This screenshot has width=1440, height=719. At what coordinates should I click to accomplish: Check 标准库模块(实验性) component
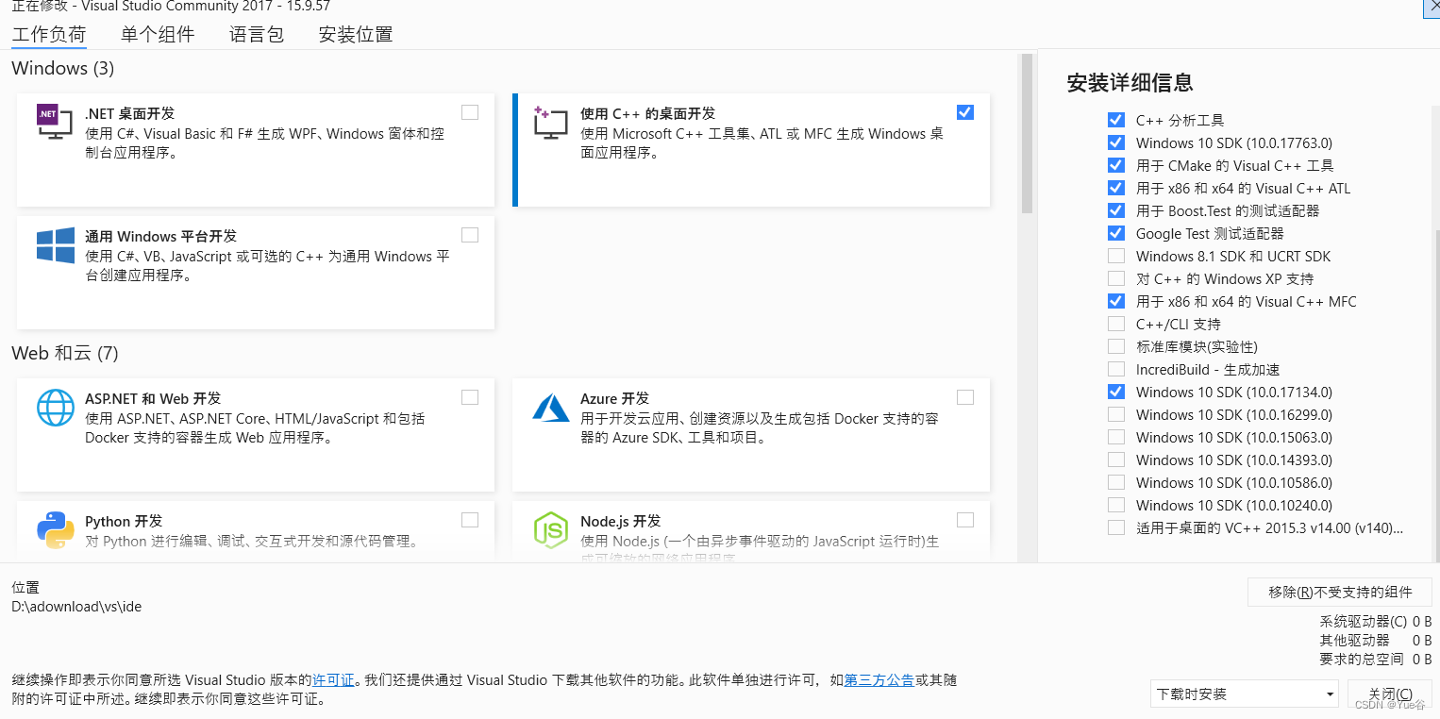(1116, 346)
